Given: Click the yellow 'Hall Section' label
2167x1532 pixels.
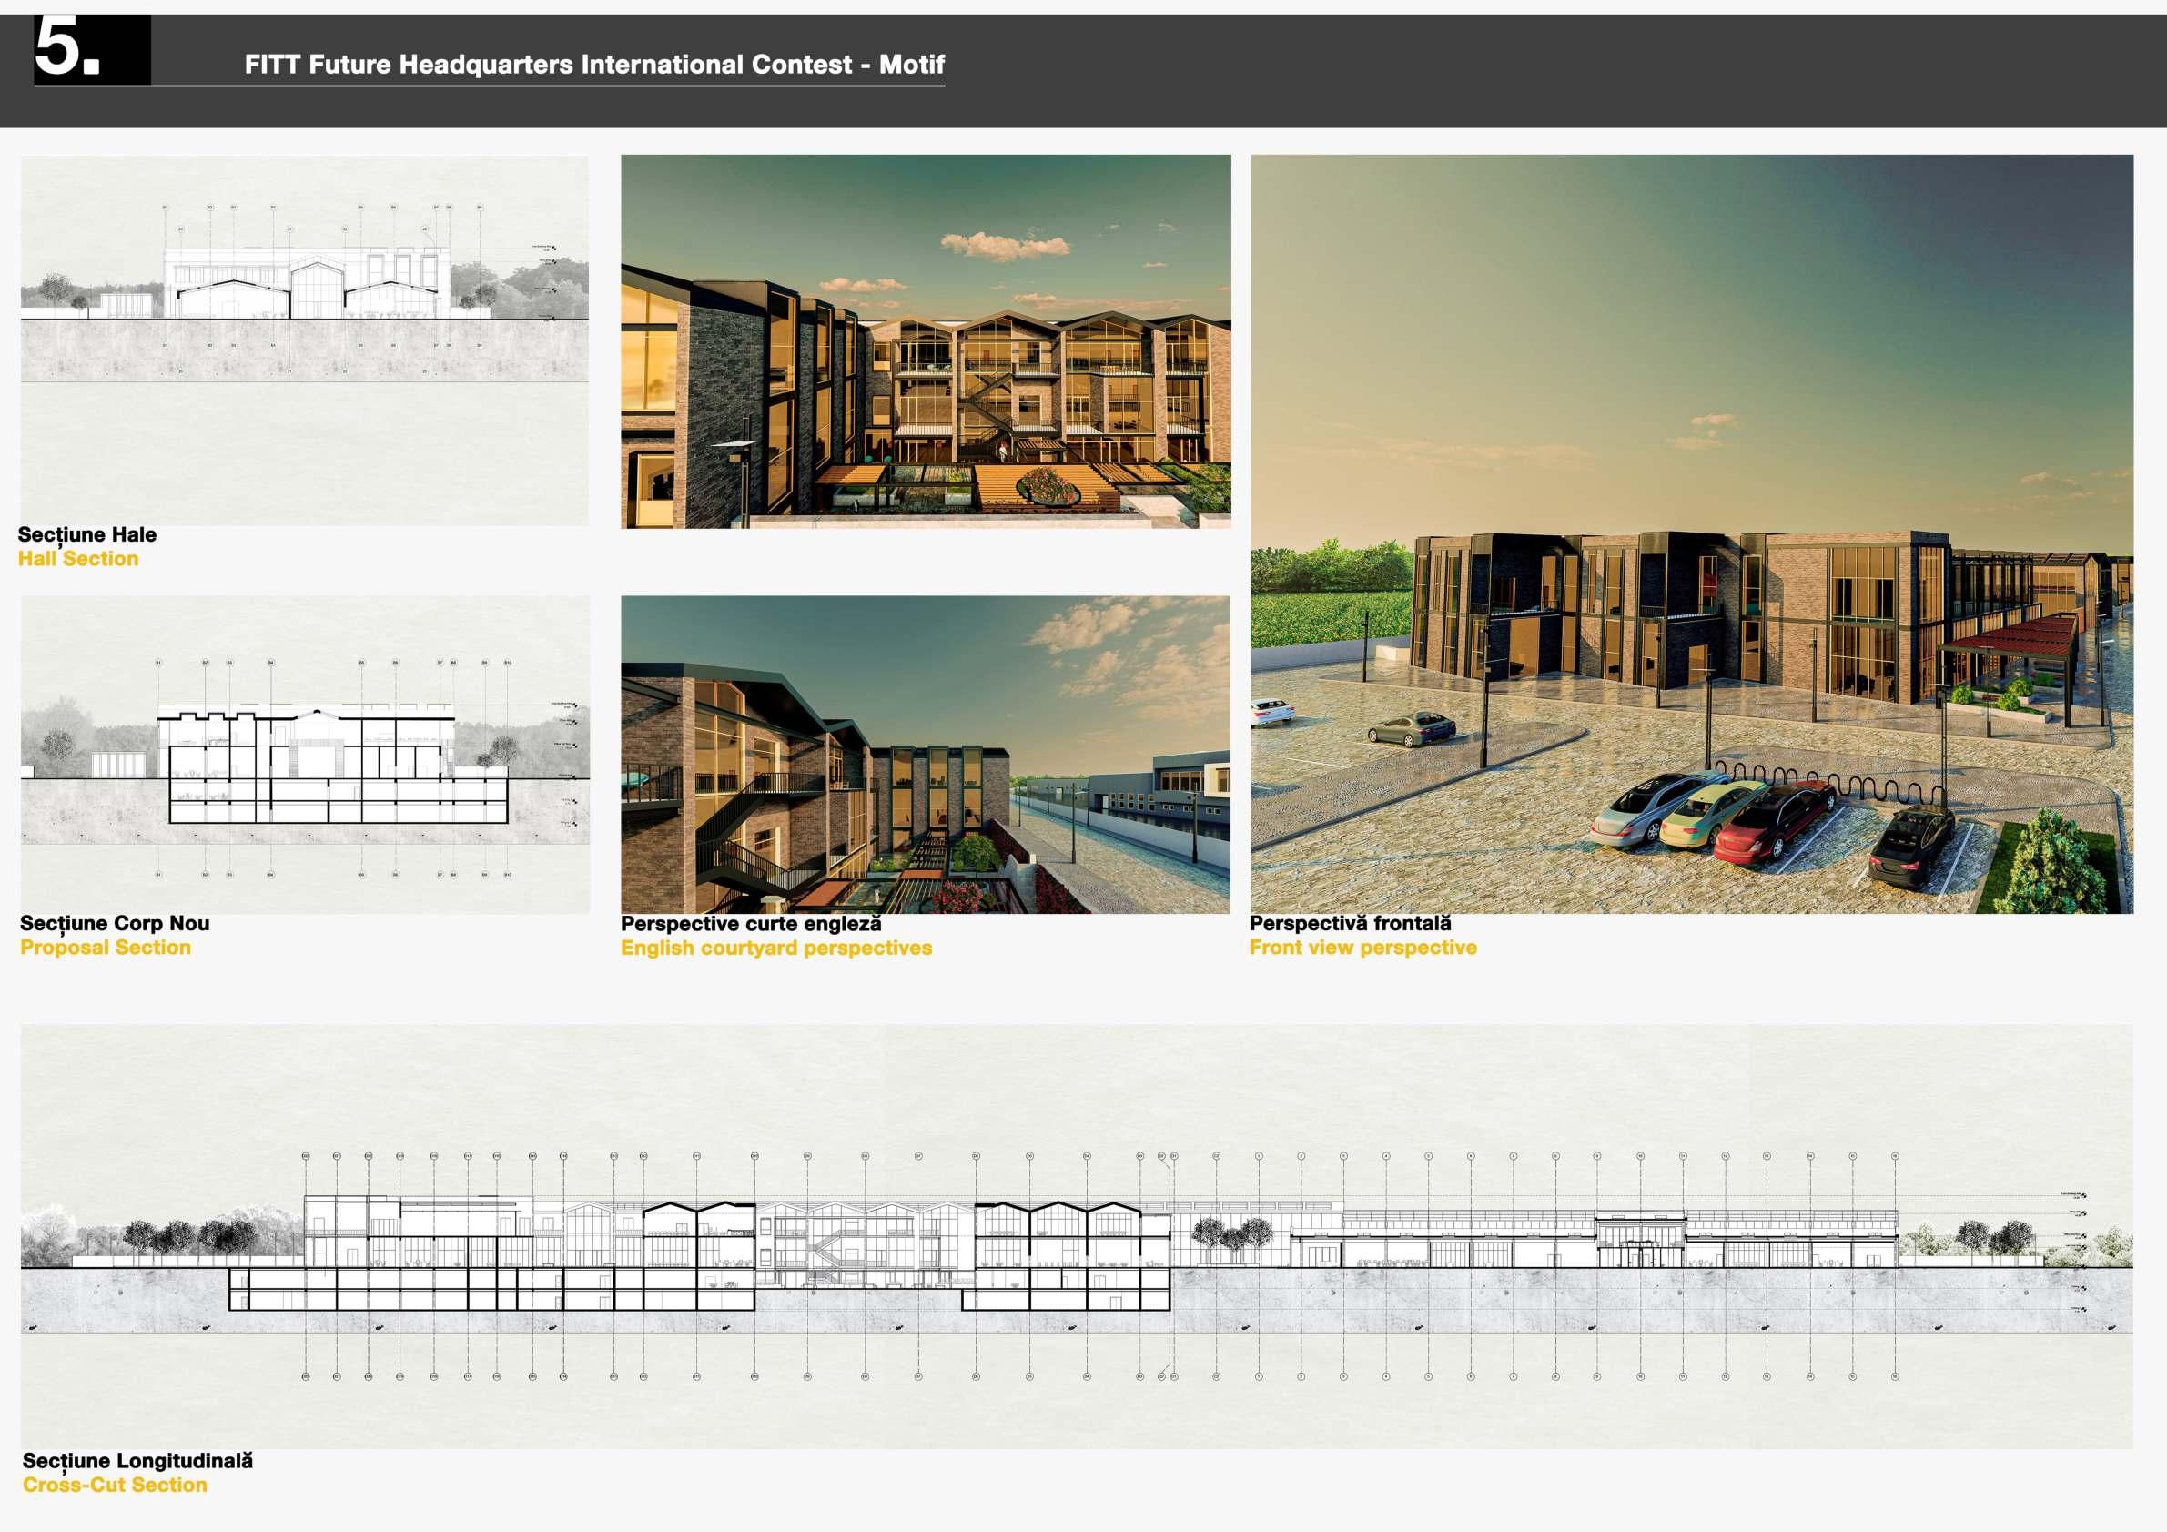Looking at the screenshot, I should [x=78, y=559].
